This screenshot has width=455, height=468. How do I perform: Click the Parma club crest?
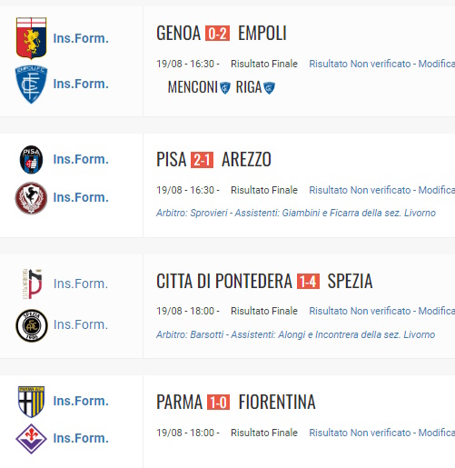pos(32,402)
